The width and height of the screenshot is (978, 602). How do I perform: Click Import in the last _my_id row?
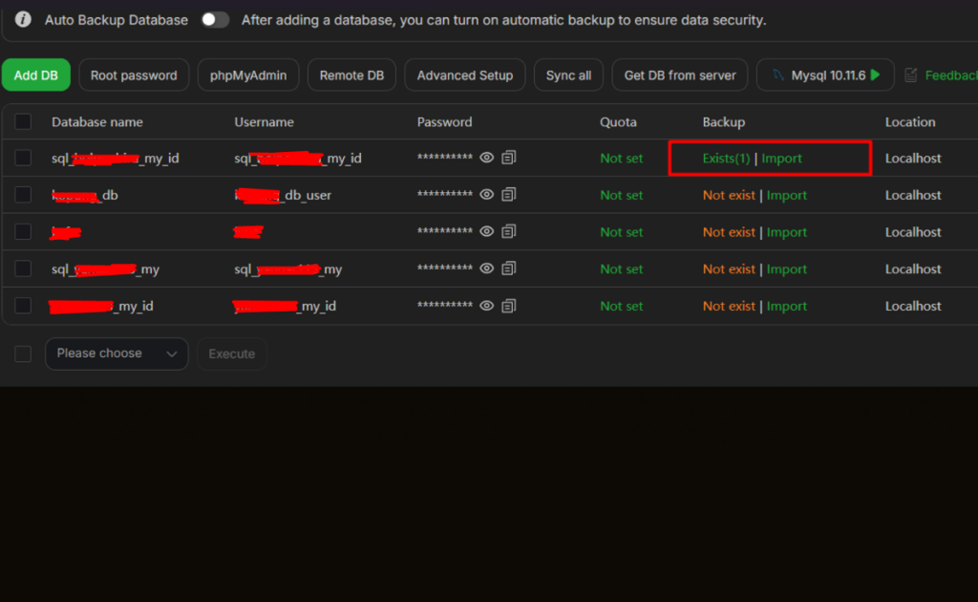(787, 307)
